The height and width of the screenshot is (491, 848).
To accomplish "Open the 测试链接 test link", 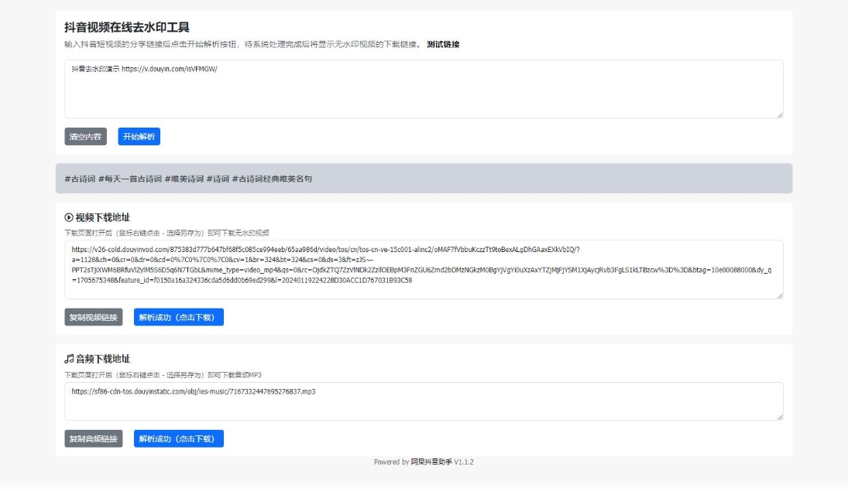I will click(443, 44).
